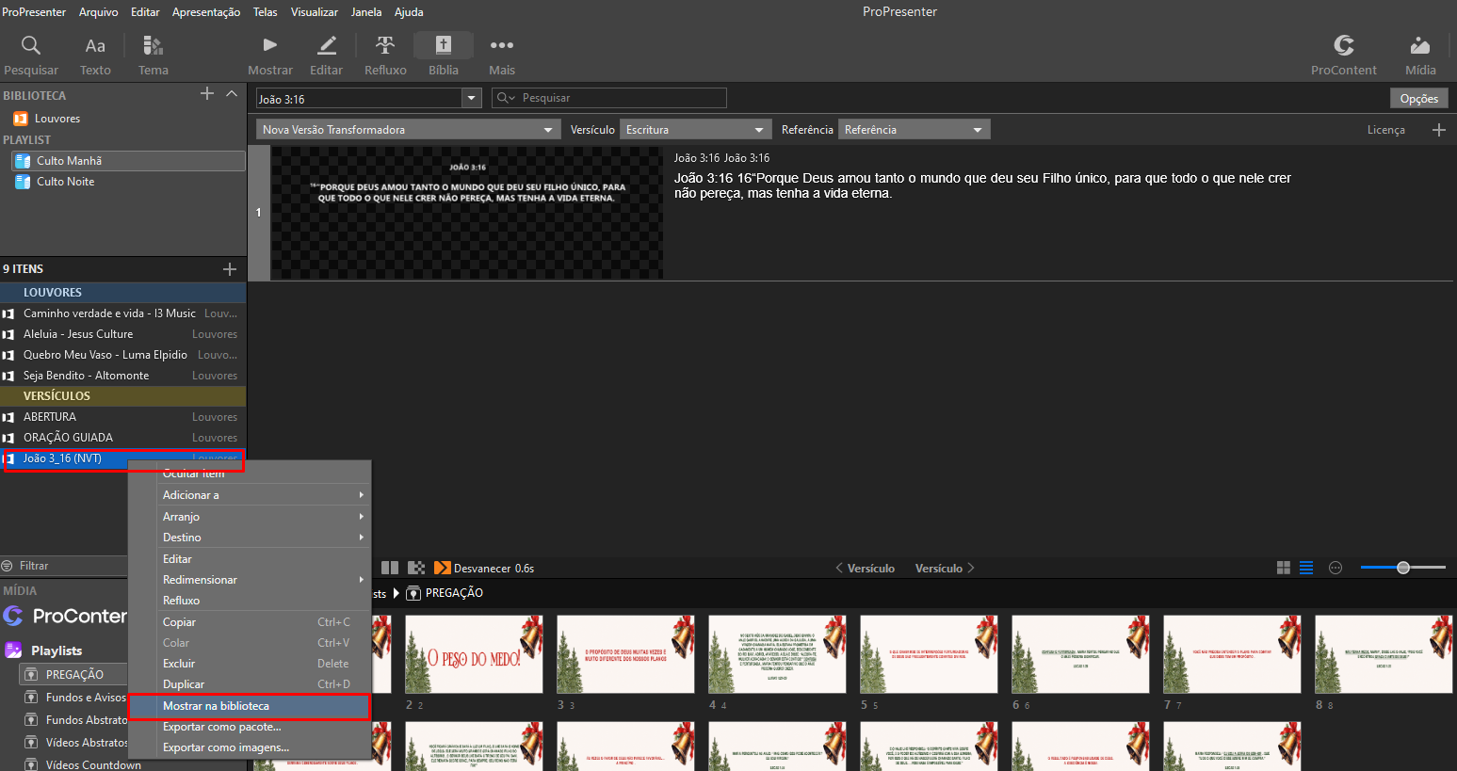Click the Mostrar play icon
Image resolution: width=1457 pixels, height=771 pixels.
point(270,45)
